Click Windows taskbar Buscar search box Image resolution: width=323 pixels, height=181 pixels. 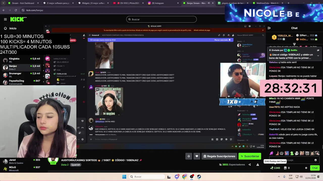coord(146,177)
